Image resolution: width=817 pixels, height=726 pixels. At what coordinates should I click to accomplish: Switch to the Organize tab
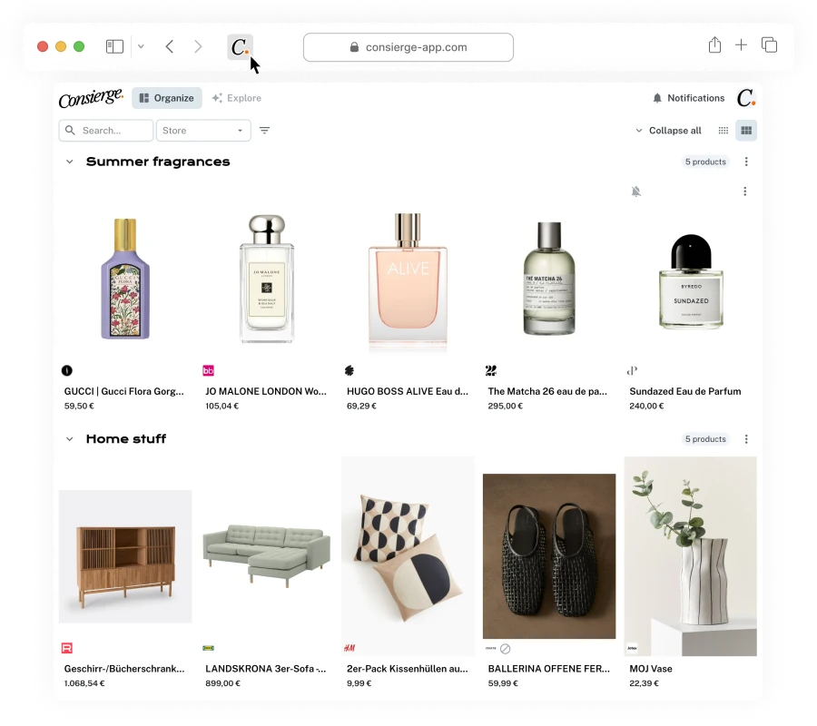click(167, 98)
